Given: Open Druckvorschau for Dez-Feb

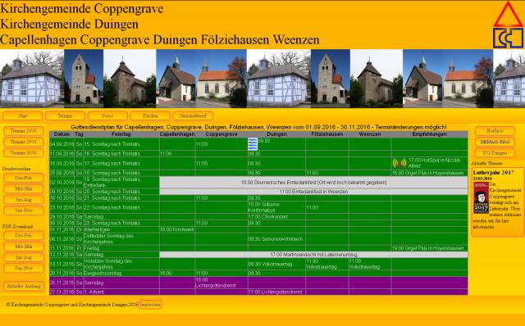Looking at the screenshot, I should tap(24, 178).
